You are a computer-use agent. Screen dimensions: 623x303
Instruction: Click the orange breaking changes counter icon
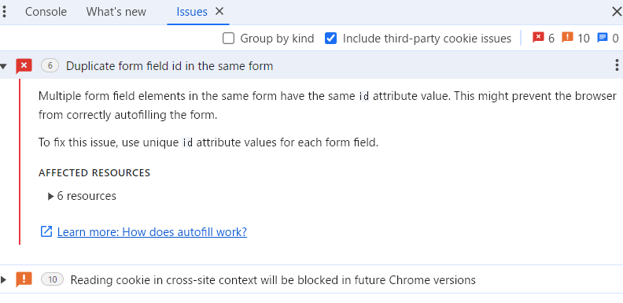pyautogui.click(x=567, y=38)
